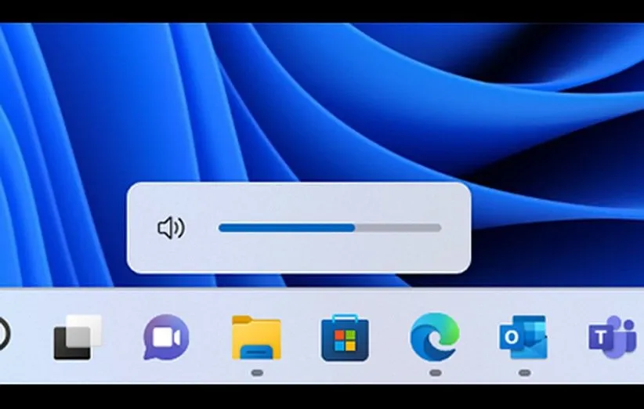Launch the purple Chat camera icon

pyautogui.click(x=166, y=337)
